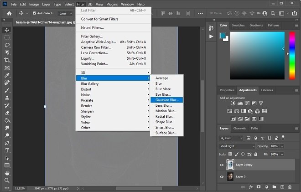
Task: Select the Brush tool
Action: (x=7, y=90)
